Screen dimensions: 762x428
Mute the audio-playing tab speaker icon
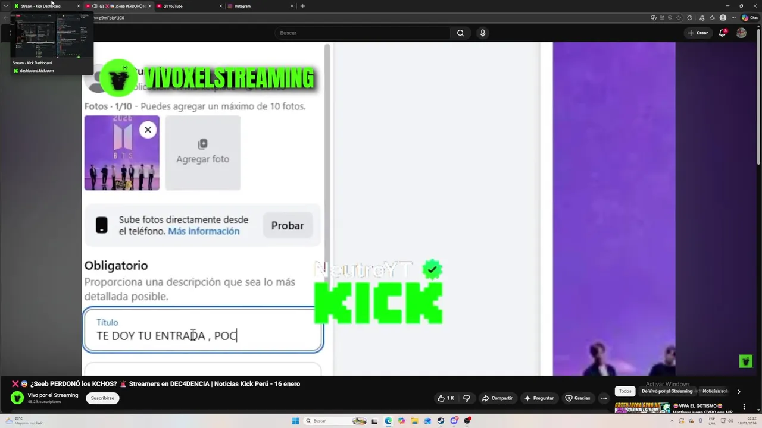[95, 6]
